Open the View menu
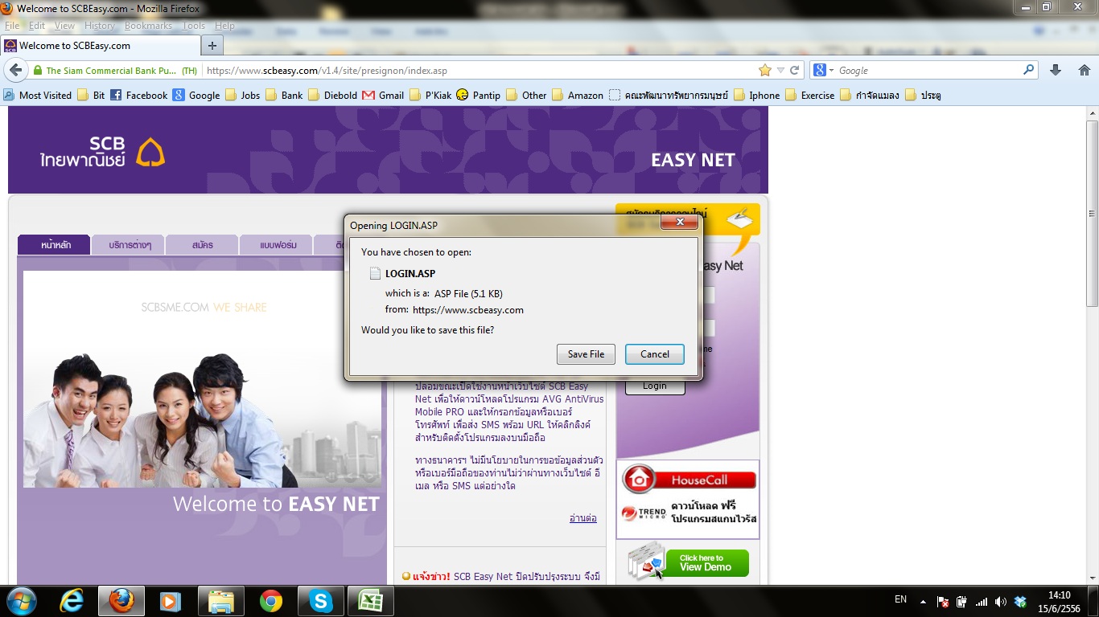The height and width of the screenshot is (617, 1099). click(x=64, y=26)
